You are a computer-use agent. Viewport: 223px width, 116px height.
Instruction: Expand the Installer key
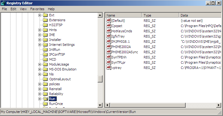click(x=40, y=40)
